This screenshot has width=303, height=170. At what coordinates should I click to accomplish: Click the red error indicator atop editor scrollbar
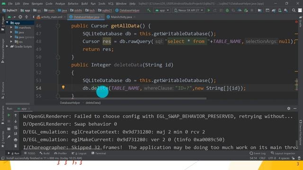pyautogui.click(x=296, y=22)
